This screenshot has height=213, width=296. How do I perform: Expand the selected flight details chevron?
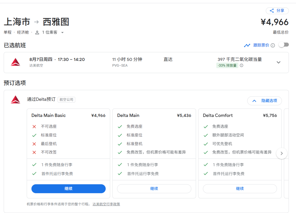(x=278, y=62)
